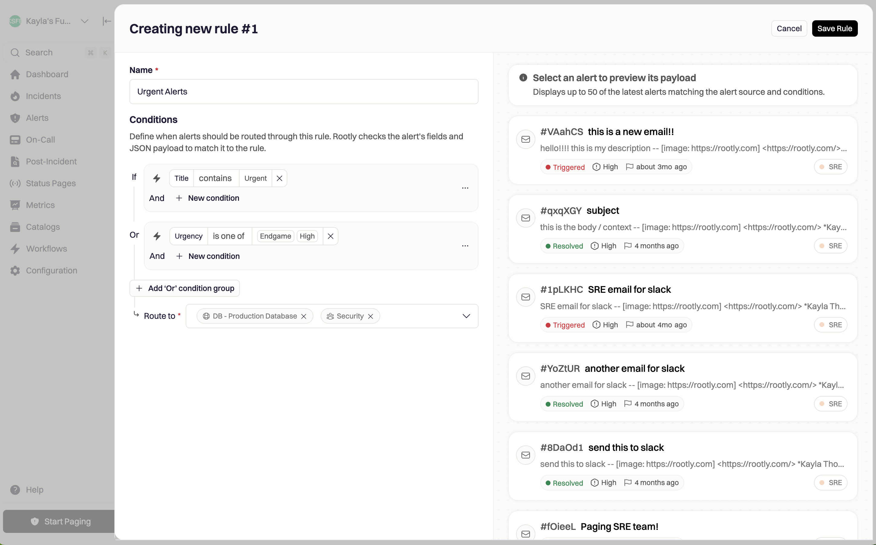
Task: Expand the Route to dropdown
Action: (466, 316)
